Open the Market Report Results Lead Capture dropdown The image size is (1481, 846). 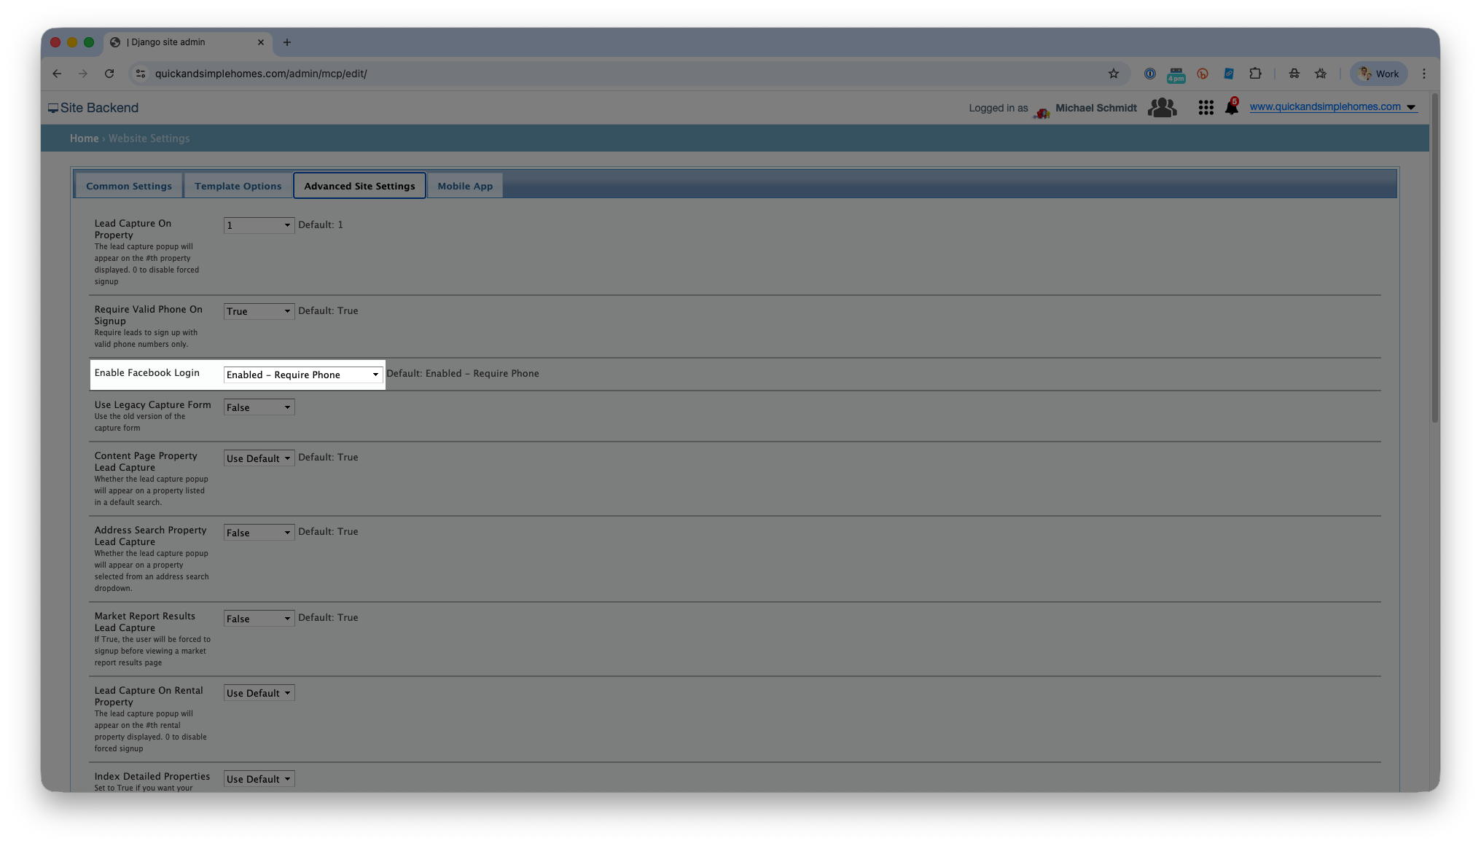[259, 619]
